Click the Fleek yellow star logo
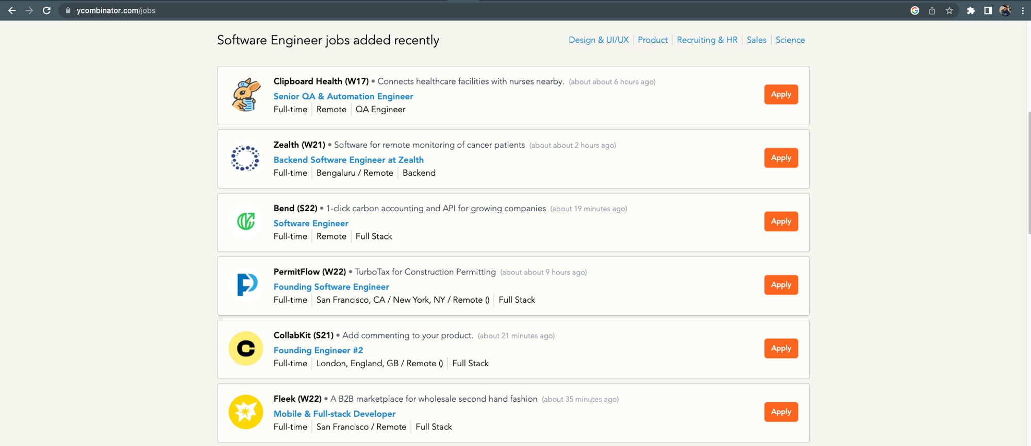The image size is (1031, 446). (x=246, y=411)
